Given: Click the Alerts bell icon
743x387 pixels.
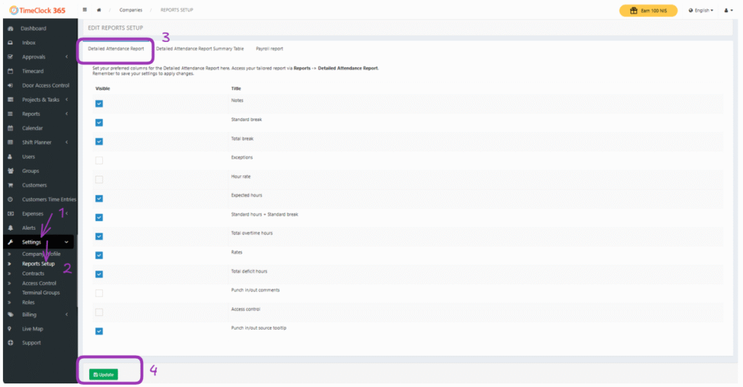Looking at the screenshot, I should tap(10, 228).
